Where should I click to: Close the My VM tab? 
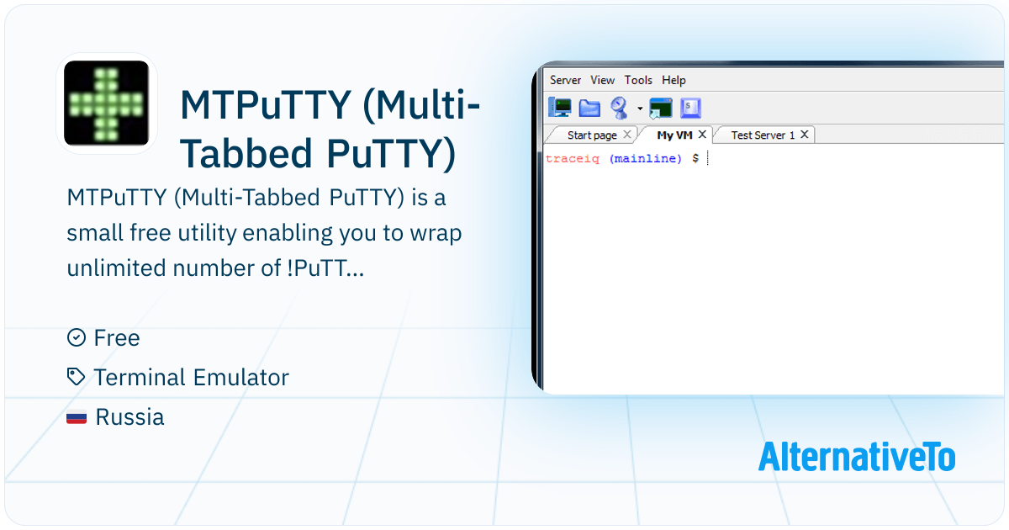pyautogui.click(x=703, y=135)
